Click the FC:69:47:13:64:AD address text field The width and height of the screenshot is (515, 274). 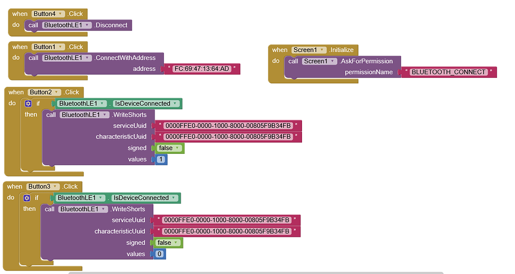coord(202,69)
